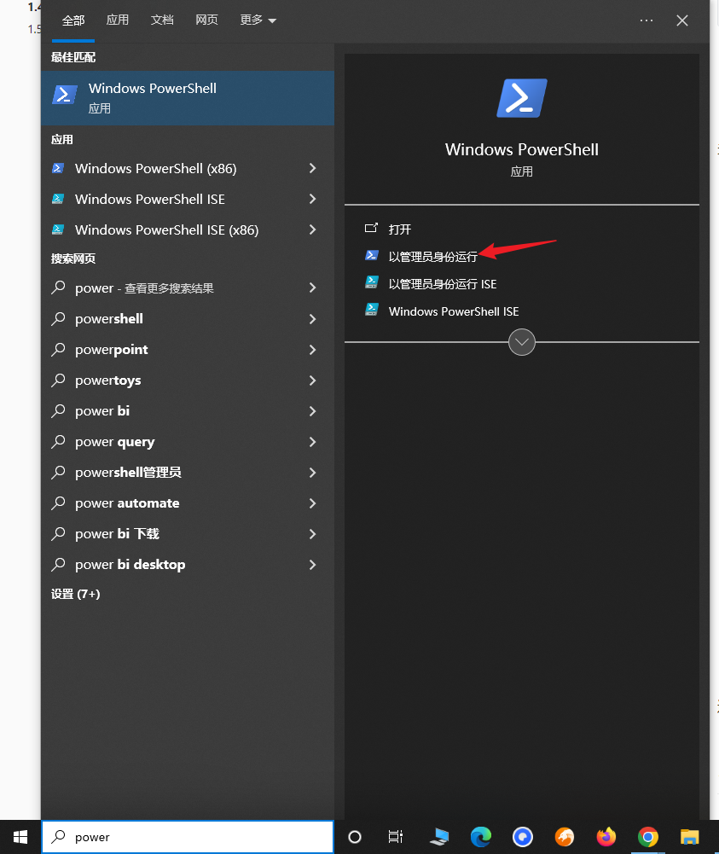
Task: Click ISE icon beside 以管理员身份运行 ISE
Action: (372, 282)
